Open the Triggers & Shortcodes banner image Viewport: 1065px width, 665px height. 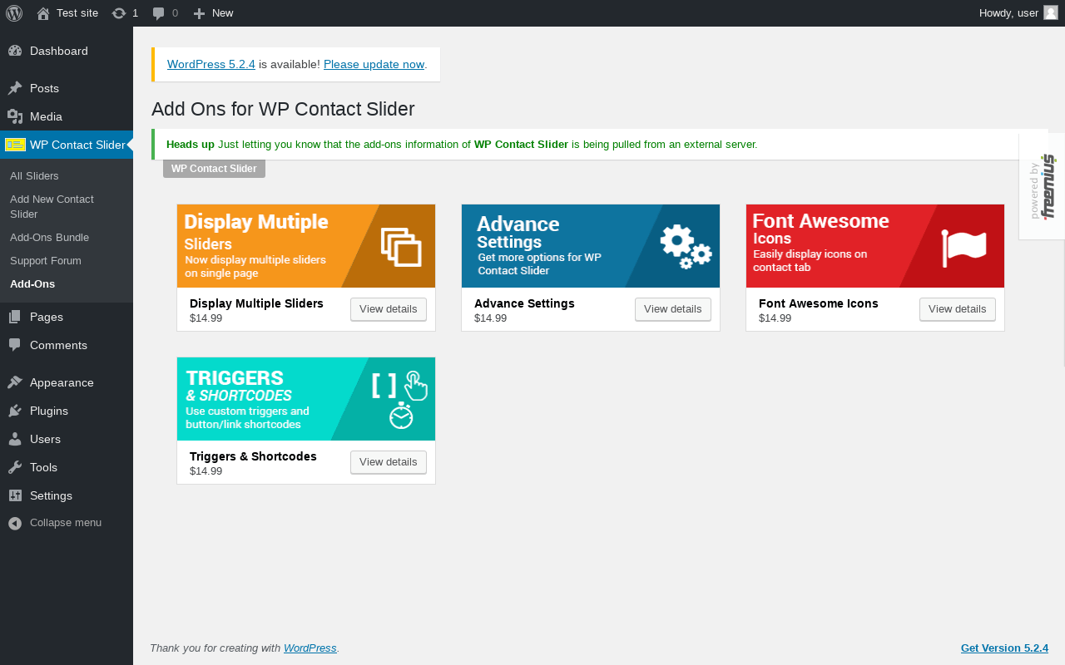[x=306, y=399]
